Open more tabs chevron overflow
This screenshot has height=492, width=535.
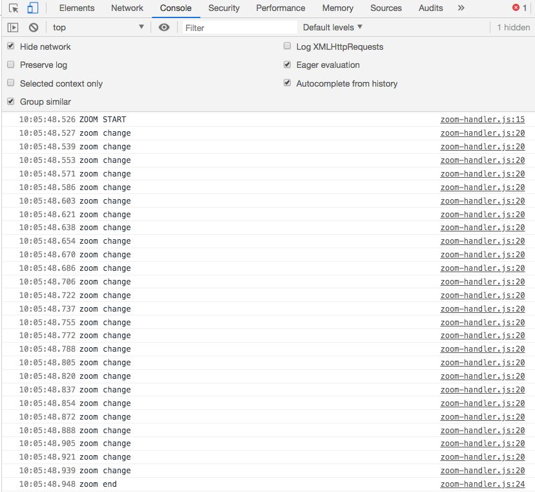click(x=461, y=8)
